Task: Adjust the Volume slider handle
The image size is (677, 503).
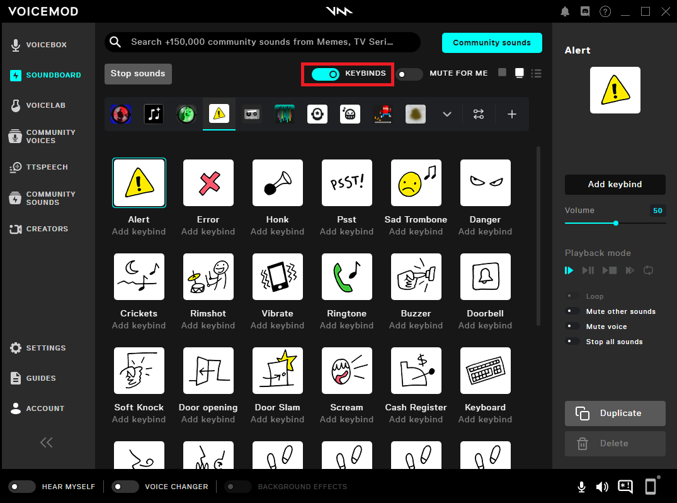Action: pyautogui.click(x=615, y=223)
